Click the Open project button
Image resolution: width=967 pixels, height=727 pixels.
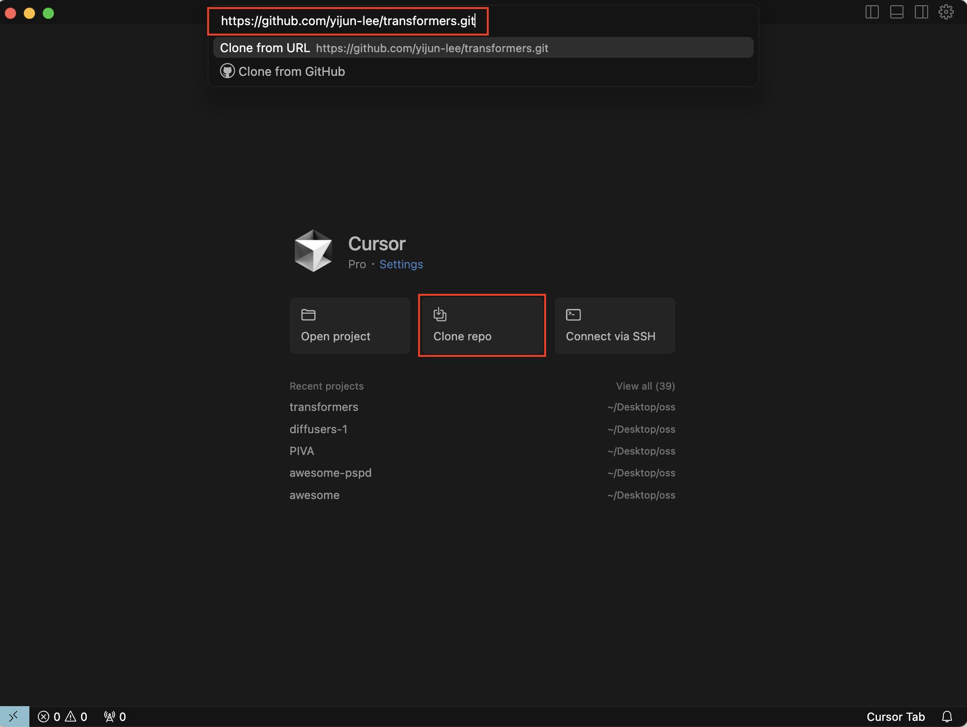click(x=350, y=325)
